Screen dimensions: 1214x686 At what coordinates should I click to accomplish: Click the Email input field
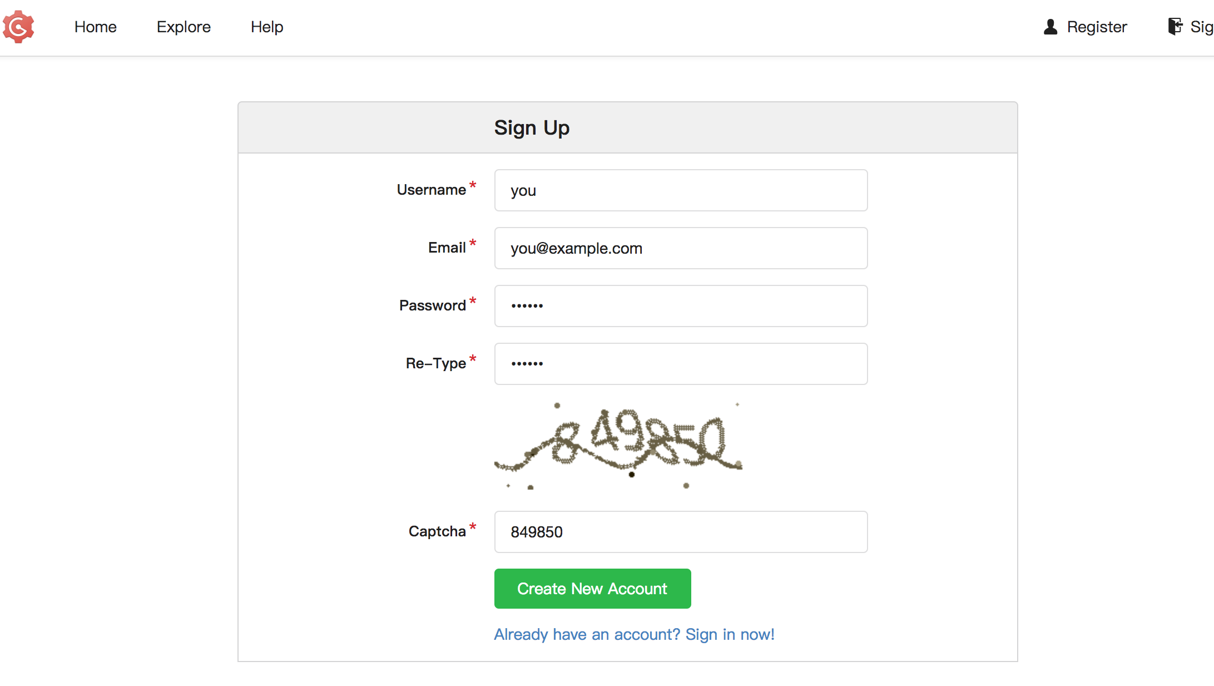tap(680, 248)
